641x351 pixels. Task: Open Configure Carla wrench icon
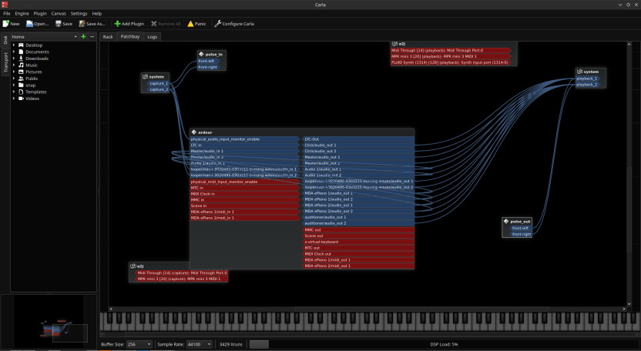click(x=217, y=24)
